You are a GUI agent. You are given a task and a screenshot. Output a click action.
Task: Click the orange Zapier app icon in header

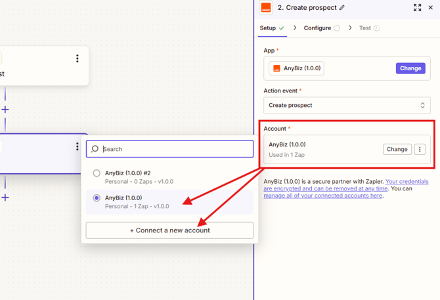[266, 8]
